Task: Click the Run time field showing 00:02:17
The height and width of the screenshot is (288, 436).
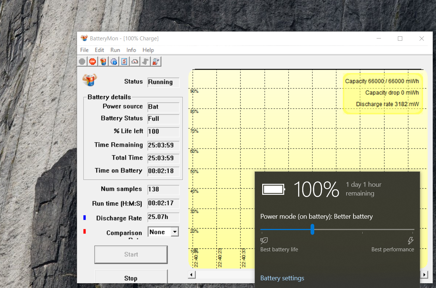Action: pyautogui.click(x=164, y=203)
